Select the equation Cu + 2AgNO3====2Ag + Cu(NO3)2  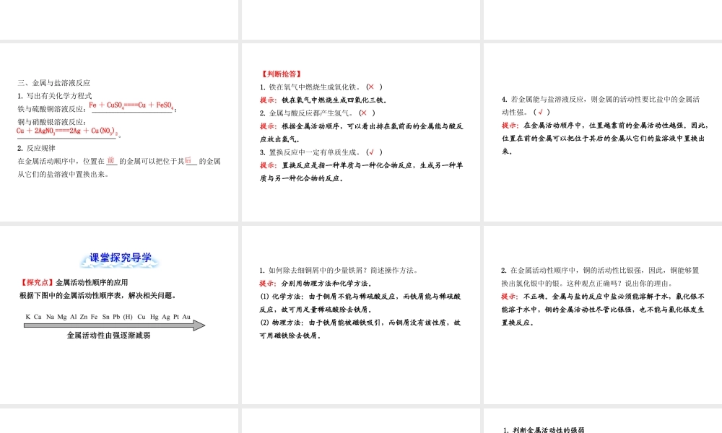click(66, 131)
